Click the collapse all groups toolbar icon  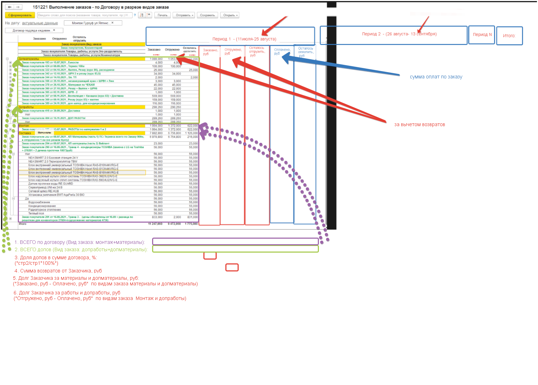click(149, 15)
